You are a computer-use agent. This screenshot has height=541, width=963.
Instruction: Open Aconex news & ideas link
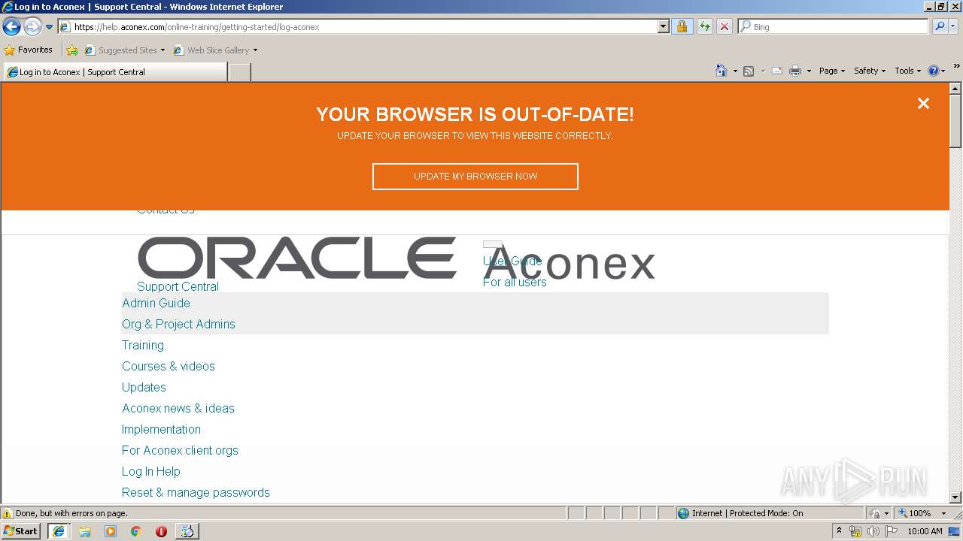178,408
